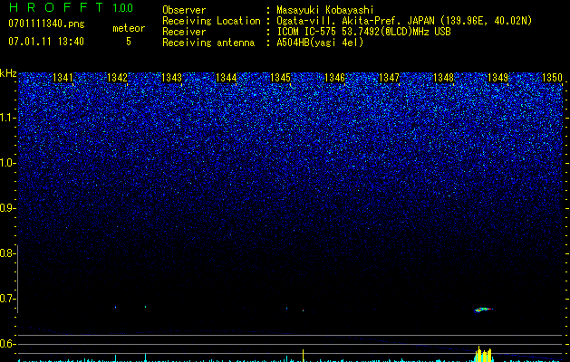Click time marker 1349
Viewport: 570px width, 362px height.
pyautogui.click(x=498, y=78)
